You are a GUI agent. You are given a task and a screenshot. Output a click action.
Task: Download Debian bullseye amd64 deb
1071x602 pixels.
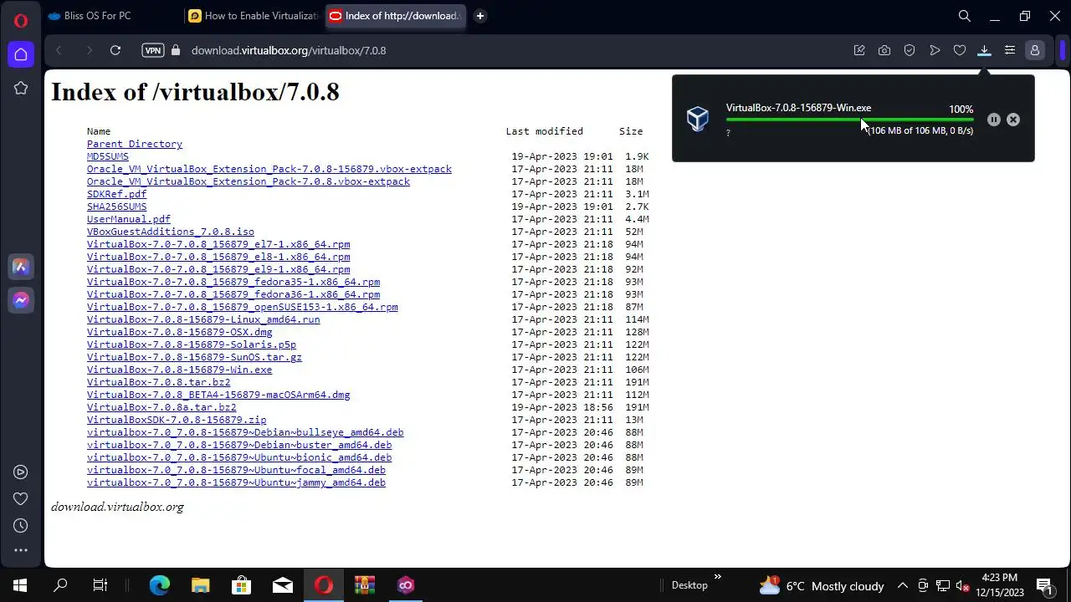[x=245, y=432]
